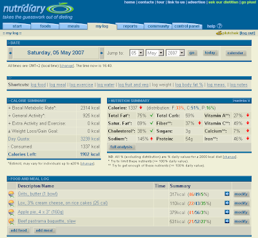
Task: Modify the Grits, butter entry
Action: click(x=241, y=194)
